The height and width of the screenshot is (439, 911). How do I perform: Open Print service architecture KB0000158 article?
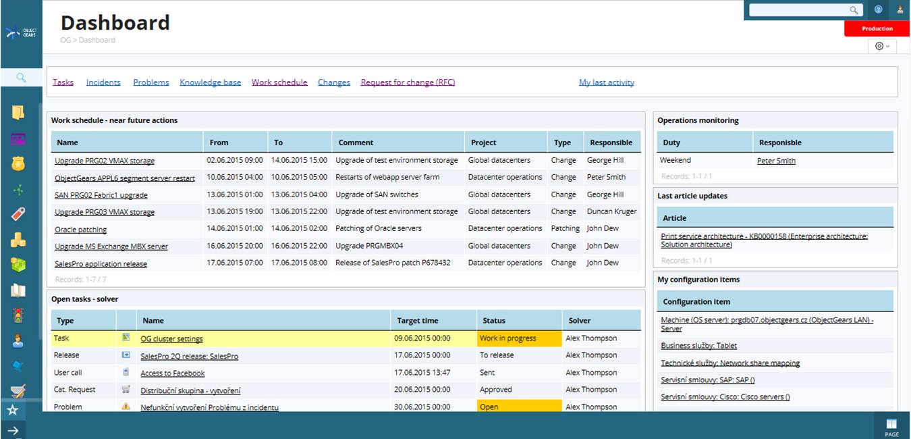(x=765, y=240)
